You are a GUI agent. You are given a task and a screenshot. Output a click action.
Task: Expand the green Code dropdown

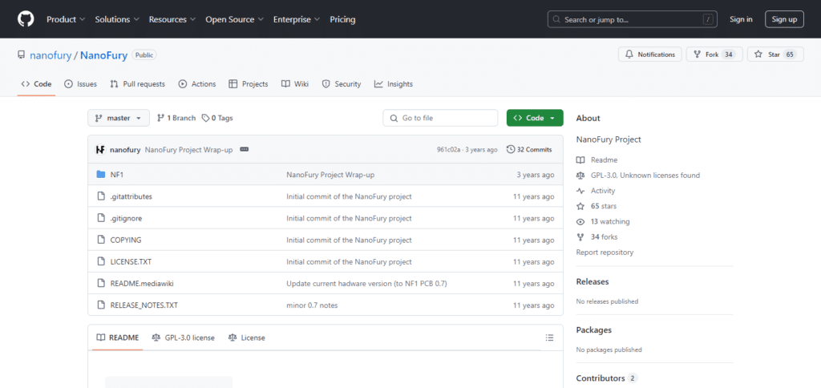pos(535,119)
